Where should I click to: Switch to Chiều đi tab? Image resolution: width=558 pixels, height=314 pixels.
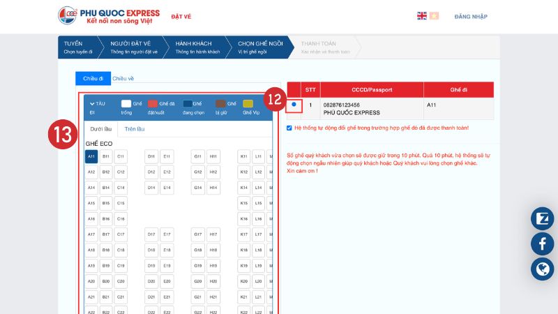tap(93, 78)
